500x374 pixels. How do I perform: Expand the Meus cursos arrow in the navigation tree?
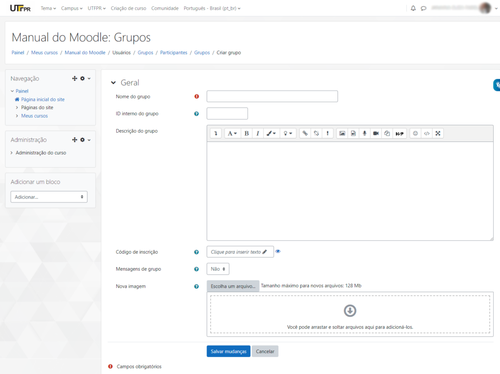tap(17, 116)
